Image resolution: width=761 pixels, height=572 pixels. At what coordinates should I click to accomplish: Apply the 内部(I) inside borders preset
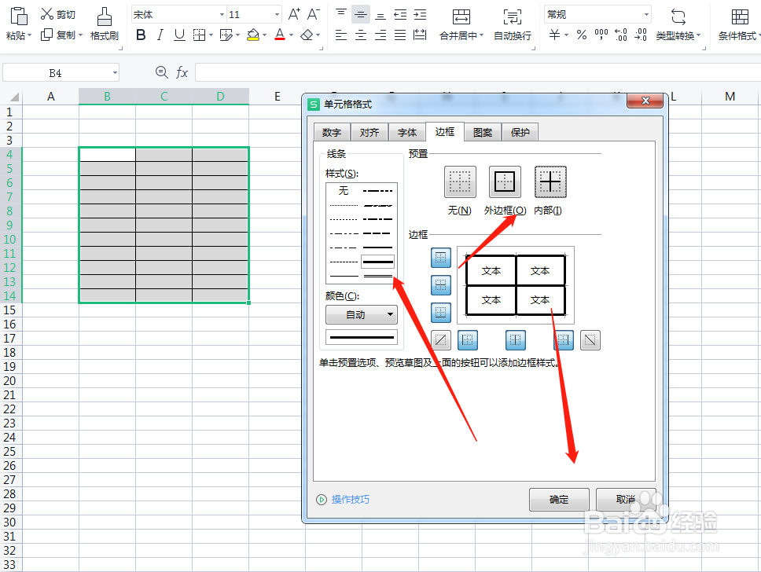point(550,182)
